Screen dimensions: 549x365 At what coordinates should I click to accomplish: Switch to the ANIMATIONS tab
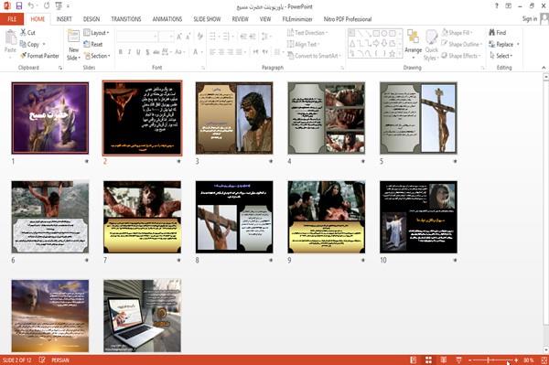click(x=167, y=19)
